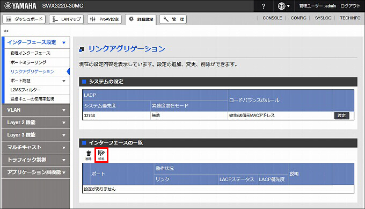Viewport: 365px width, 209px height.
Task: Select リンクアグリゲーション in sidebar
Action: coord(32,71)
